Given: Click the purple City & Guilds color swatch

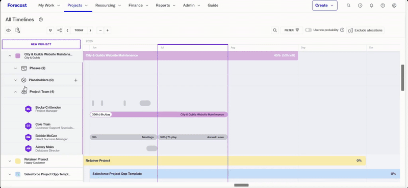Looking at the screenshot, I should click(18, 56).
